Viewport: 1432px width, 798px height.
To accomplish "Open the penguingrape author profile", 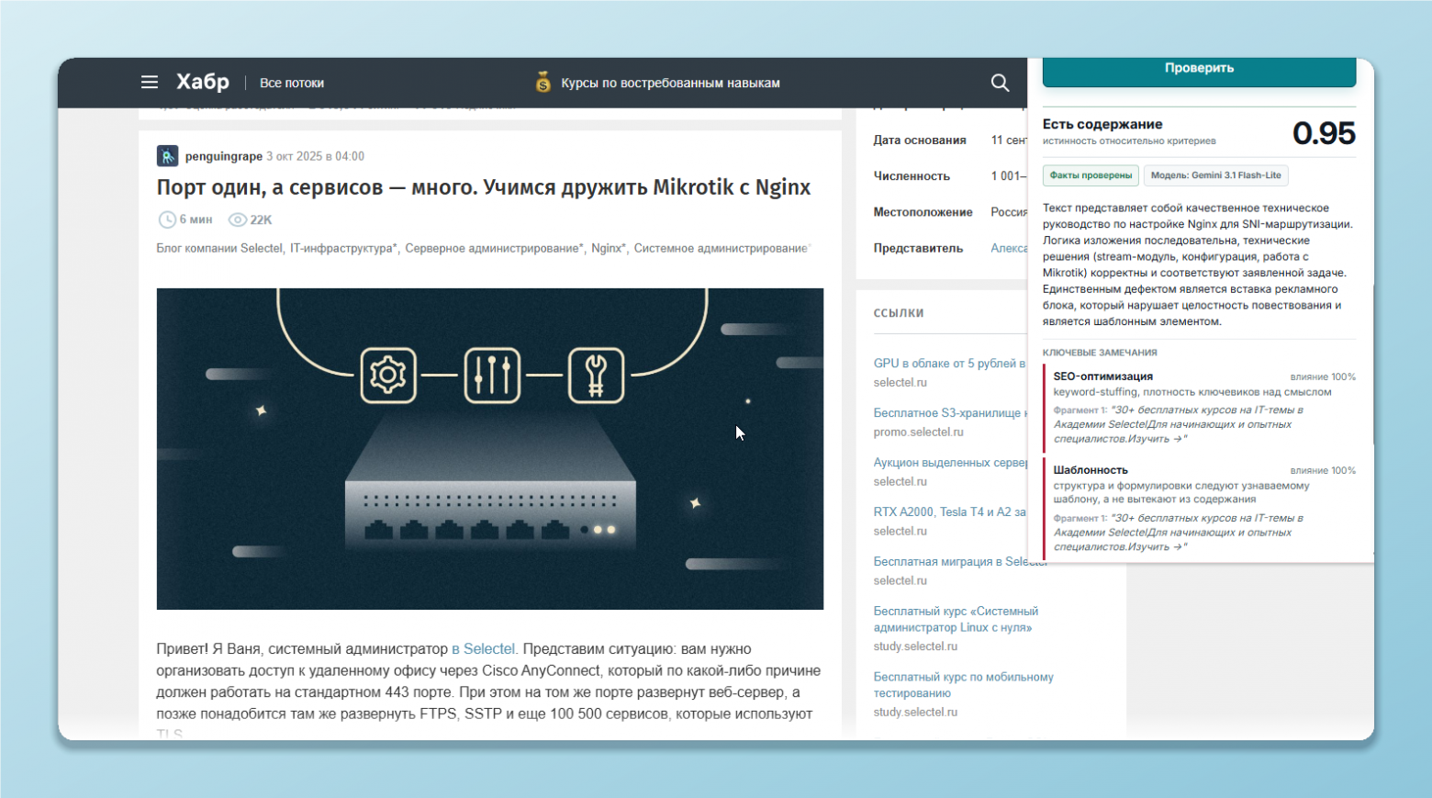I will 224,156.
